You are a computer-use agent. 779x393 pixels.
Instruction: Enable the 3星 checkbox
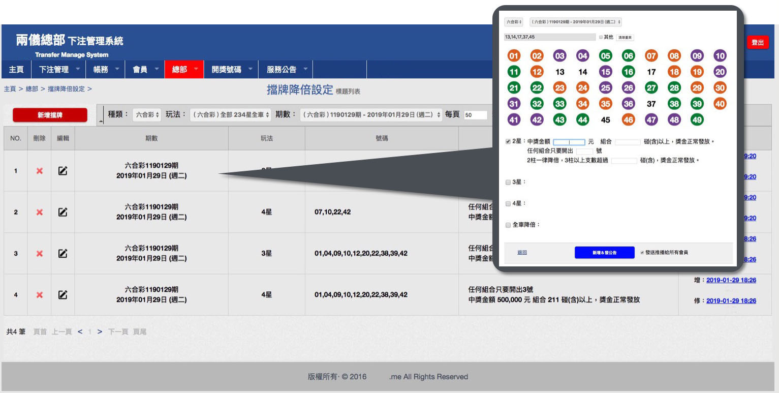(508, 182)
